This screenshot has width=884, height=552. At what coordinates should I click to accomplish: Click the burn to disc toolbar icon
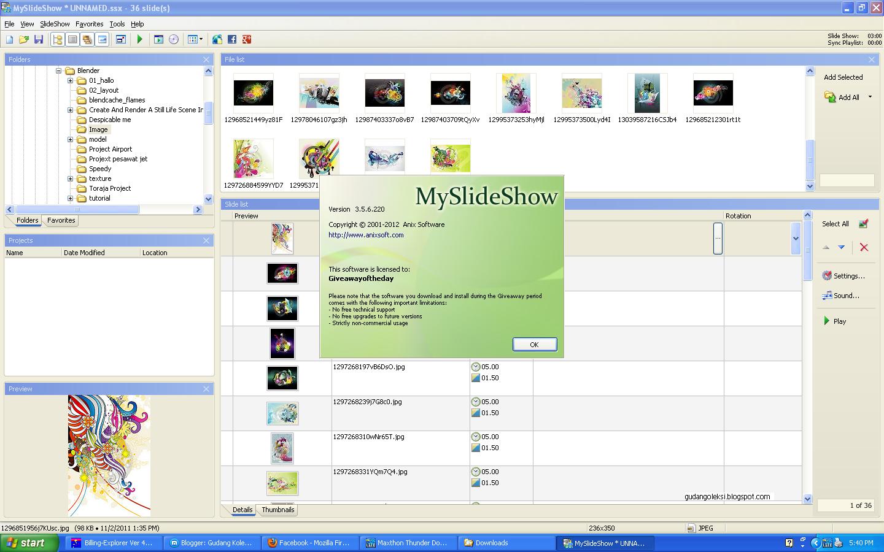(174, 39)
